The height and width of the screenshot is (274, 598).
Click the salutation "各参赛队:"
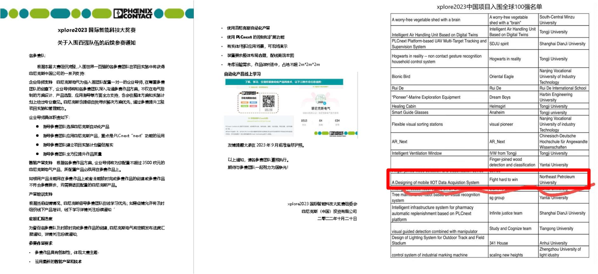tap(37, 56)
